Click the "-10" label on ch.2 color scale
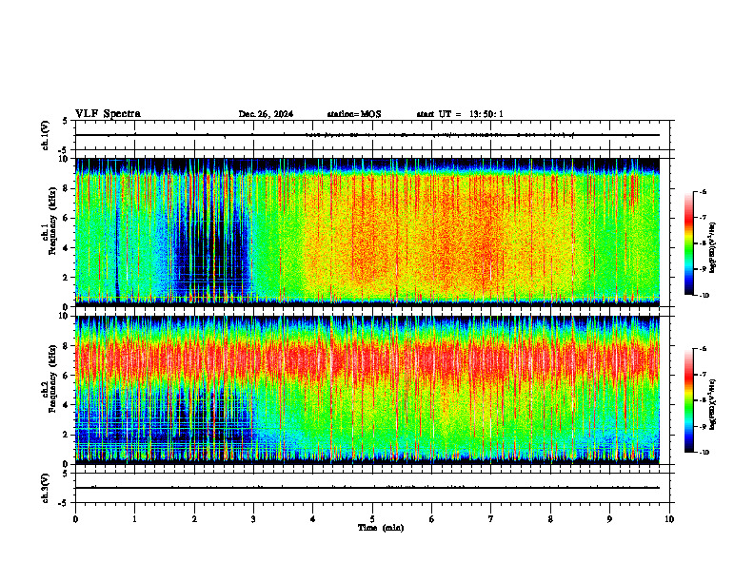The width and height of the screenshot is (754, 582). click(x=703, y=452)
